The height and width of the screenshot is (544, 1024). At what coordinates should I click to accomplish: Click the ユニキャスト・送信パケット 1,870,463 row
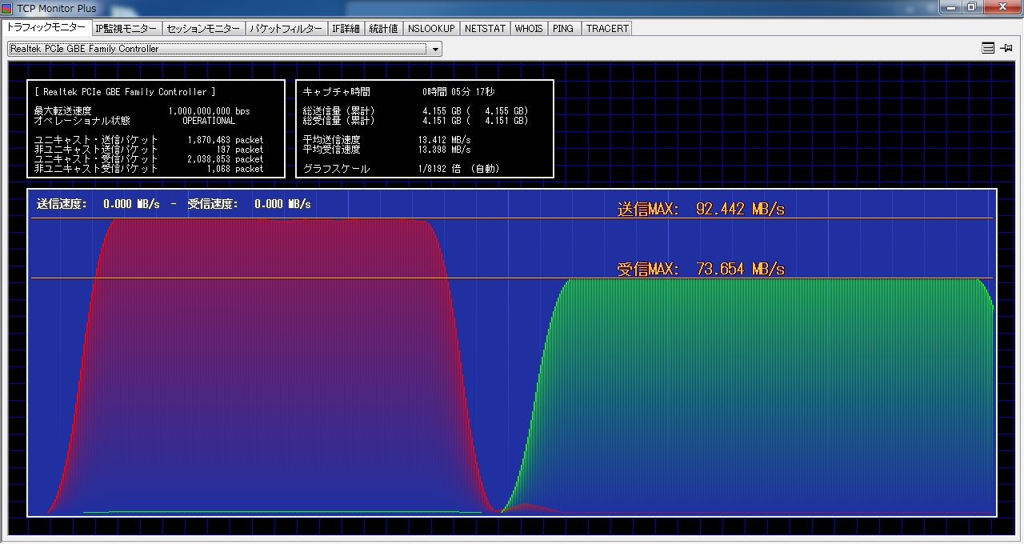click(x=149, y=140)
